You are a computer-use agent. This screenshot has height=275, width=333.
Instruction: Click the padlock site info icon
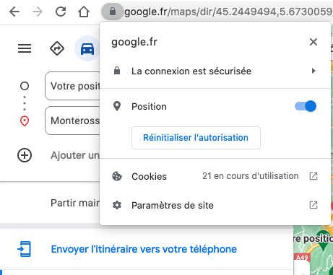[x=113, y=12]
